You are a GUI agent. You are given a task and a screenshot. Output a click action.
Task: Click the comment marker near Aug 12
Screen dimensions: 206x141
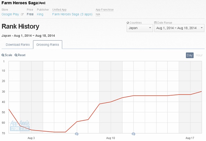tap(133, 134)
